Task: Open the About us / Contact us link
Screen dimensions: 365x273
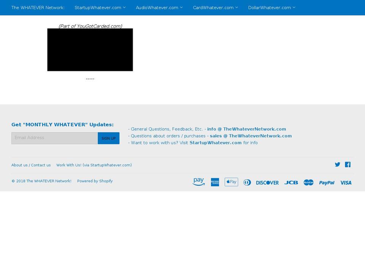Action: (x=31, y=165)
